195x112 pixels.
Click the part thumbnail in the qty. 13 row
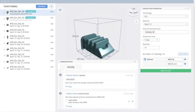coord(8,62)
